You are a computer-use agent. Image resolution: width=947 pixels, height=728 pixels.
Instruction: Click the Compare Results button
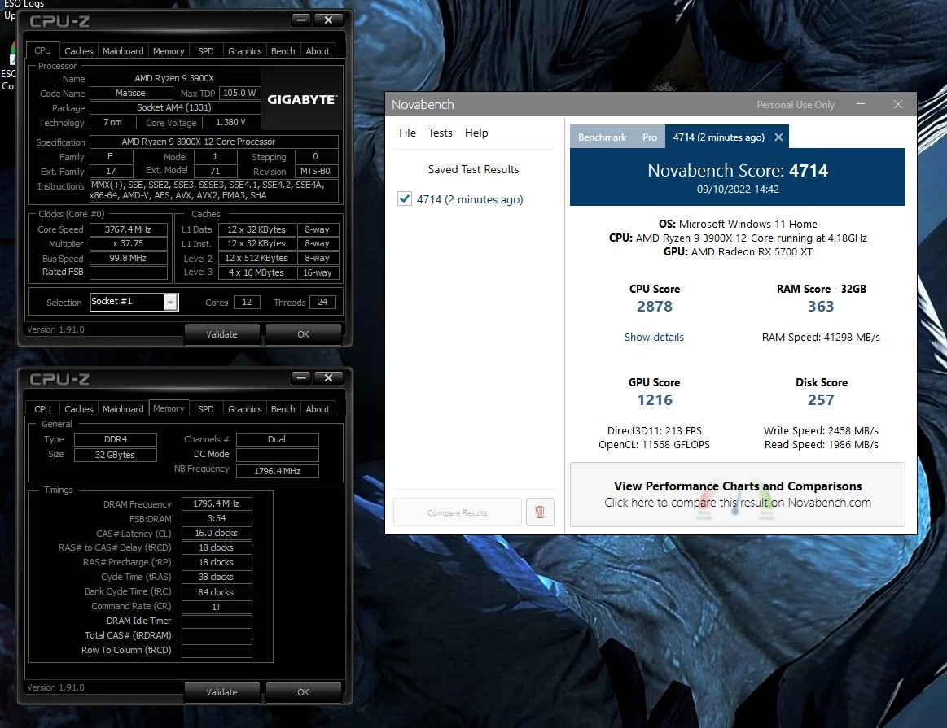[x=457, y=512]
